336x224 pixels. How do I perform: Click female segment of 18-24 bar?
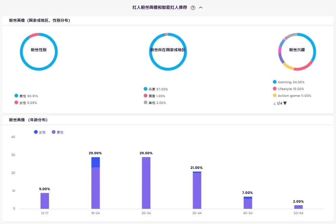(96, 162)
